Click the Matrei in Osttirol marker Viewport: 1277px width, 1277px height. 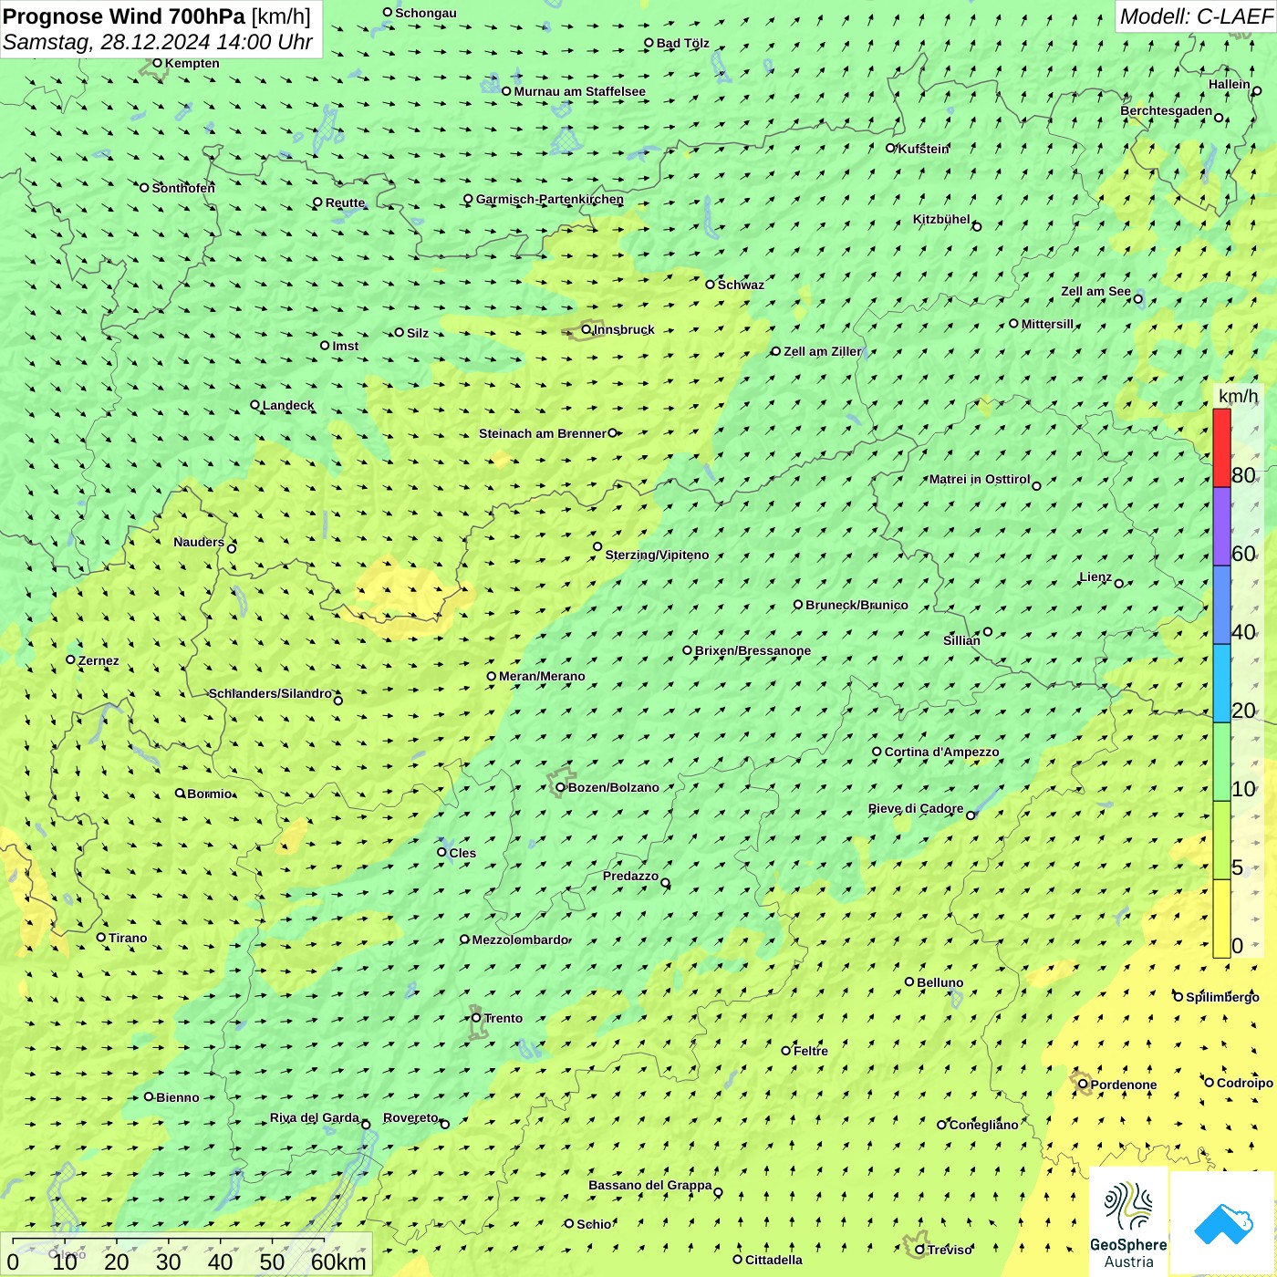(x=1036, y=486)
